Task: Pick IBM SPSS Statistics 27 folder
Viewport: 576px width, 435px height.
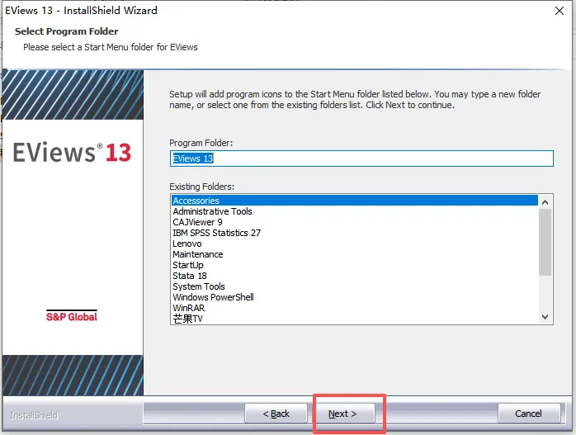Action: tap(355, 233)
